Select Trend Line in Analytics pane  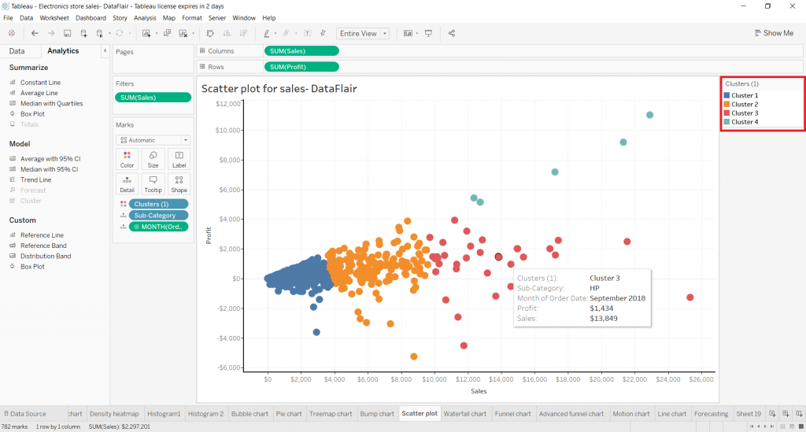[x=36, y=179]
